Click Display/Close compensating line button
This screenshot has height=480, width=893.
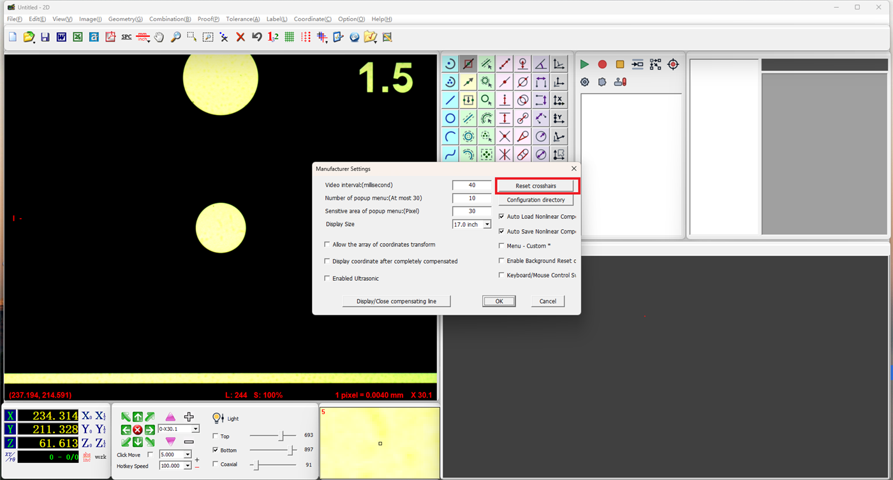[x=396, y=301]
